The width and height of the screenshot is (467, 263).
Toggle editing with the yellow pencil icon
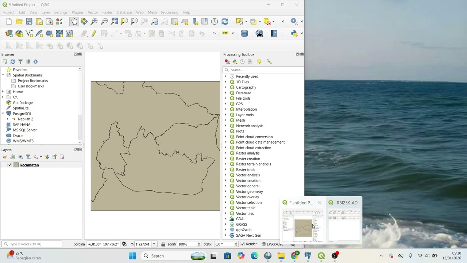point(94,34)
